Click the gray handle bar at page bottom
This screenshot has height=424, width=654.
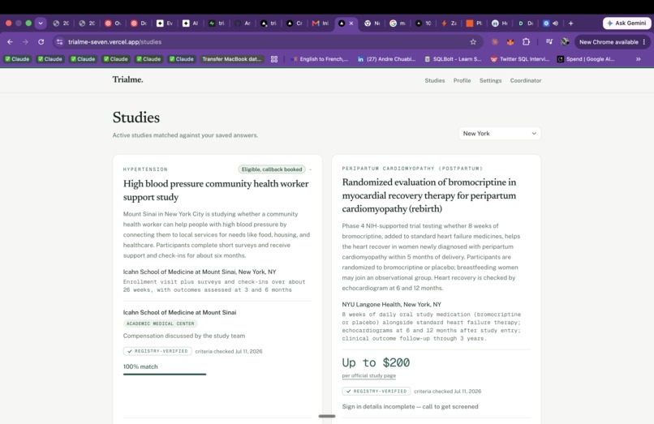pos(327,416)
